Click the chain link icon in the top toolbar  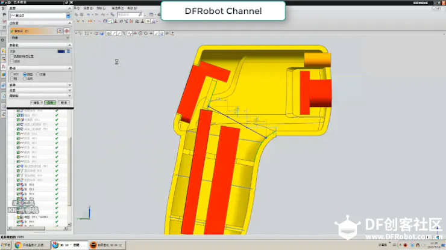click(112, 14)
